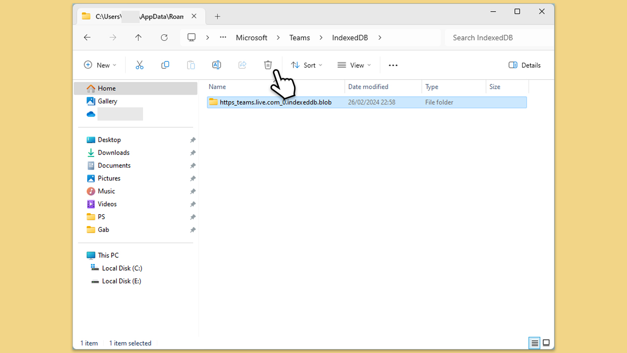Click Microsoft in the breadcrumb path
This screenshot has height=353, width=627.
coord(252,38)
